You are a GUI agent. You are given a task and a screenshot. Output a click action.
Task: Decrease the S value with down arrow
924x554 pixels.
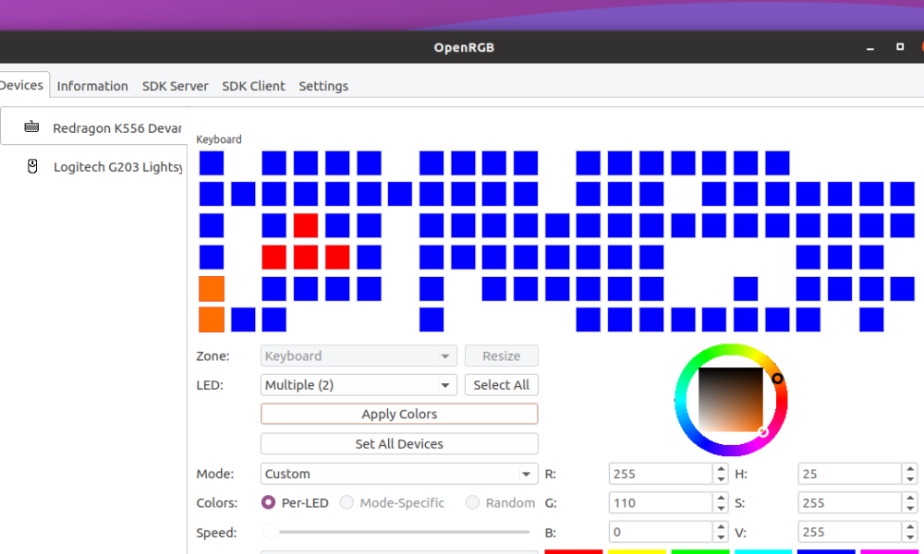click(910, 508)
